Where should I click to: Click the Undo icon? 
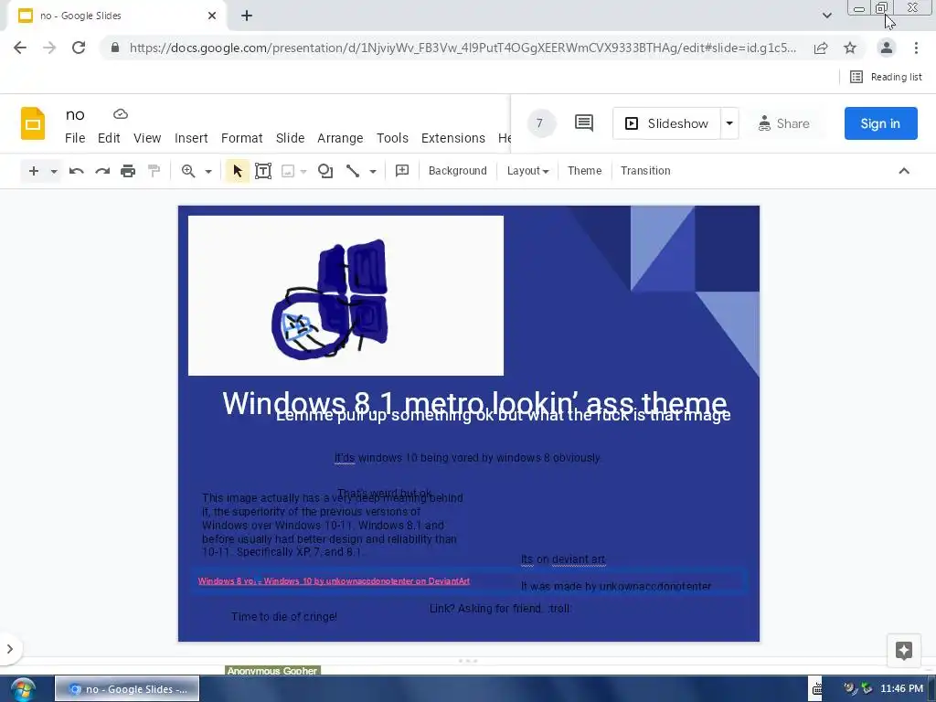point(77,171)
